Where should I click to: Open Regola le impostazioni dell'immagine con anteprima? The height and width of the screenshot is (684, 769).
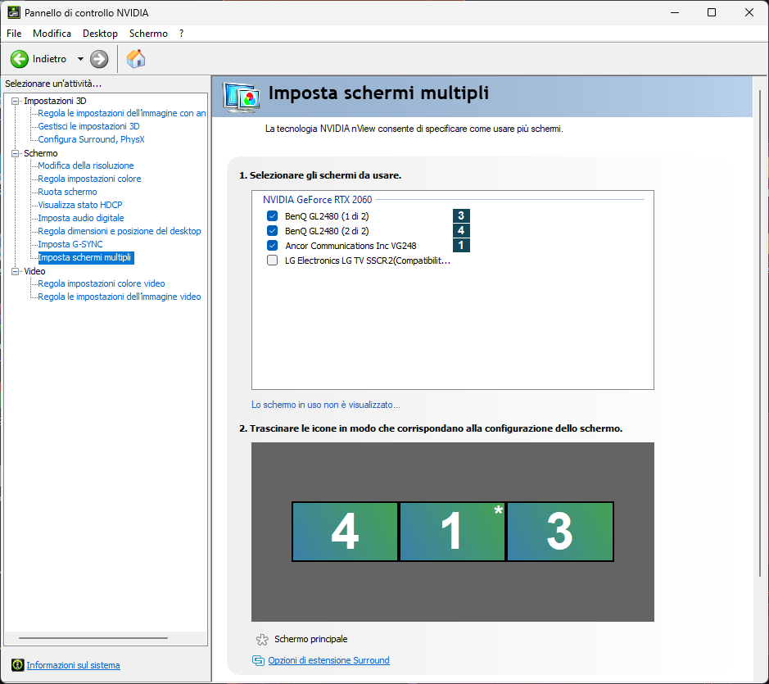(122, 113)
